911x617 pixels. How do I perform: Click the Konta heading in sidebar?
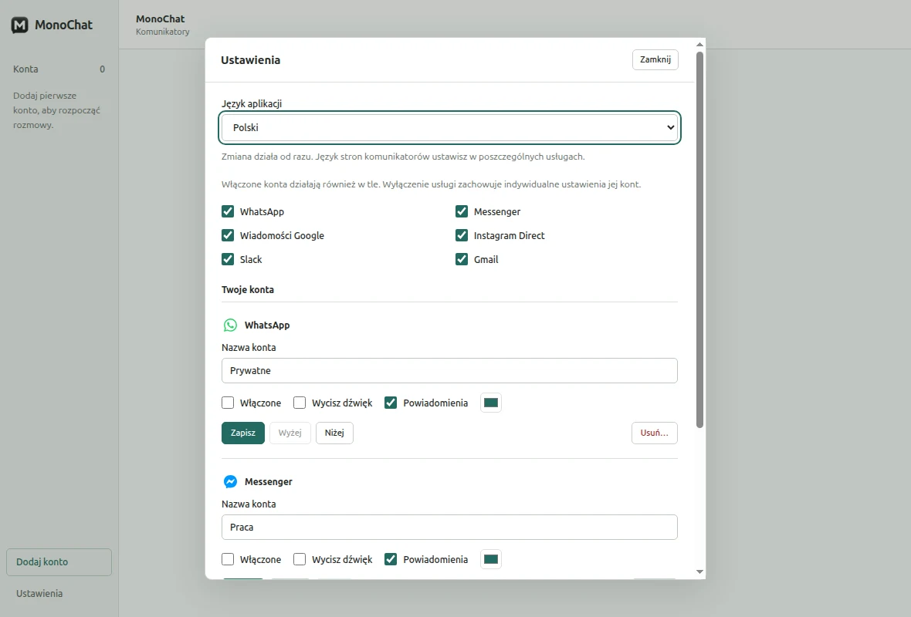[x=25, y=69]
